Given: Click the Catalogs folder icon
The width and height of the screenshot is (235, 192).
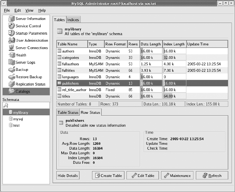Looking at the screenshot, I should tap(11, 91).
